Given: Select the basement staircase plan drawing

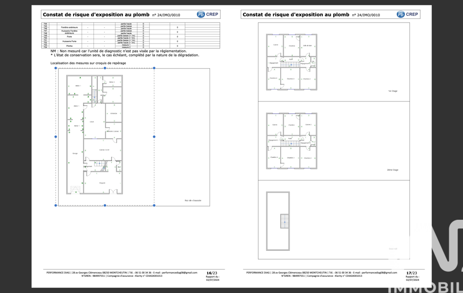Looking at the screenshot, I should tap(278, 221).
